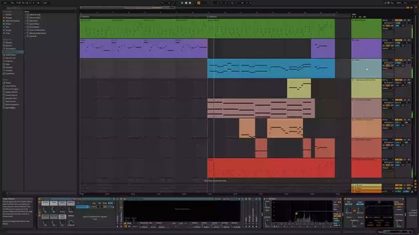419x235 pixels.
Task: Click the Tap tempo button
Action: pos(12,3)
